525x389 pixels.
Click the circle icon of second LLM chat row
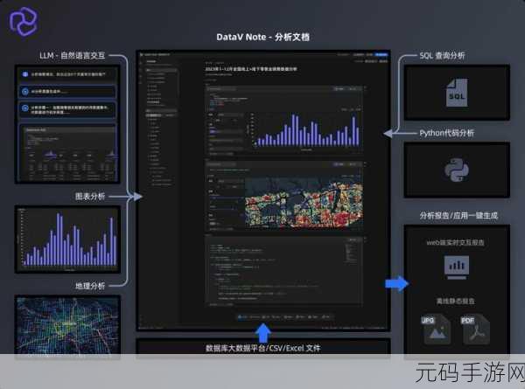pos(25,91)
